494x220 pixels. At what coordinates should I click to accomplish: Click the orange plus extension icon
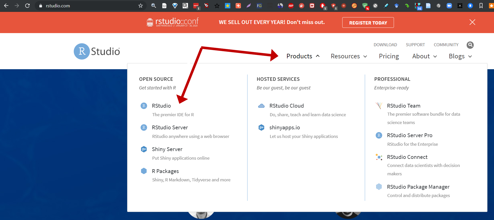pos(238,6)
